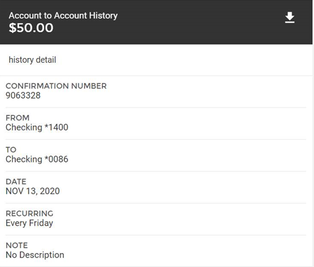Select the history detail heading
The image size is (314, 267).
click(32, 60)
